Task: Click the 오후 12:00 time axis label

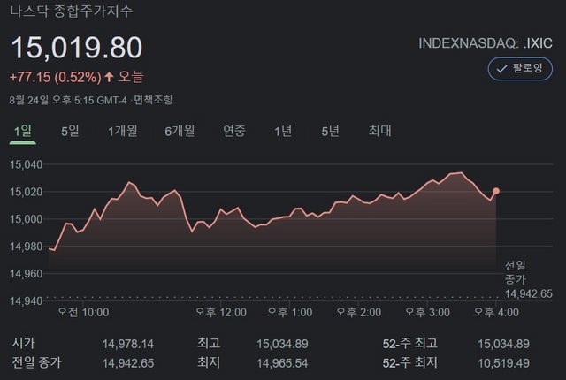Action: tap(220, 312)
